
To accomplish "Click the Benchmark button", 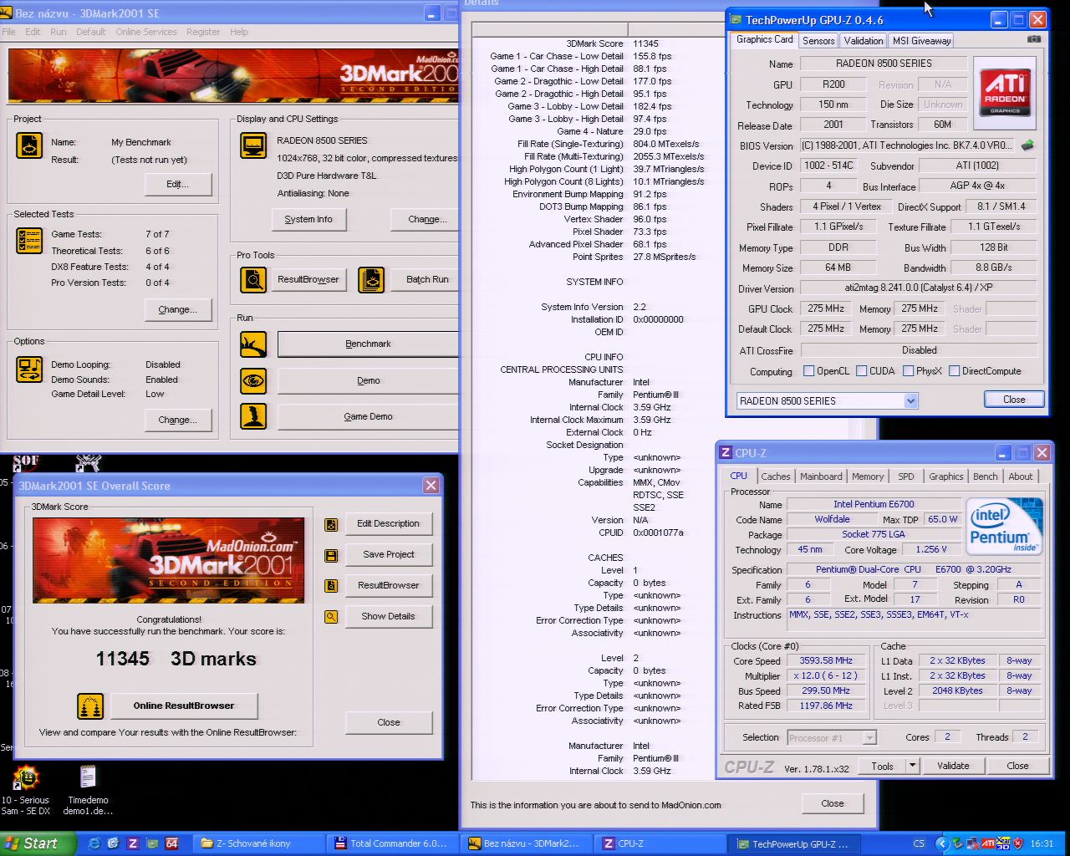I will [368, 344].
